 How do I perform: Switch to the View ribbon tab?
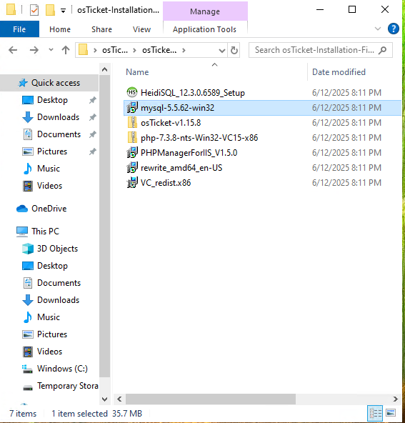click(x=141, y=29)
